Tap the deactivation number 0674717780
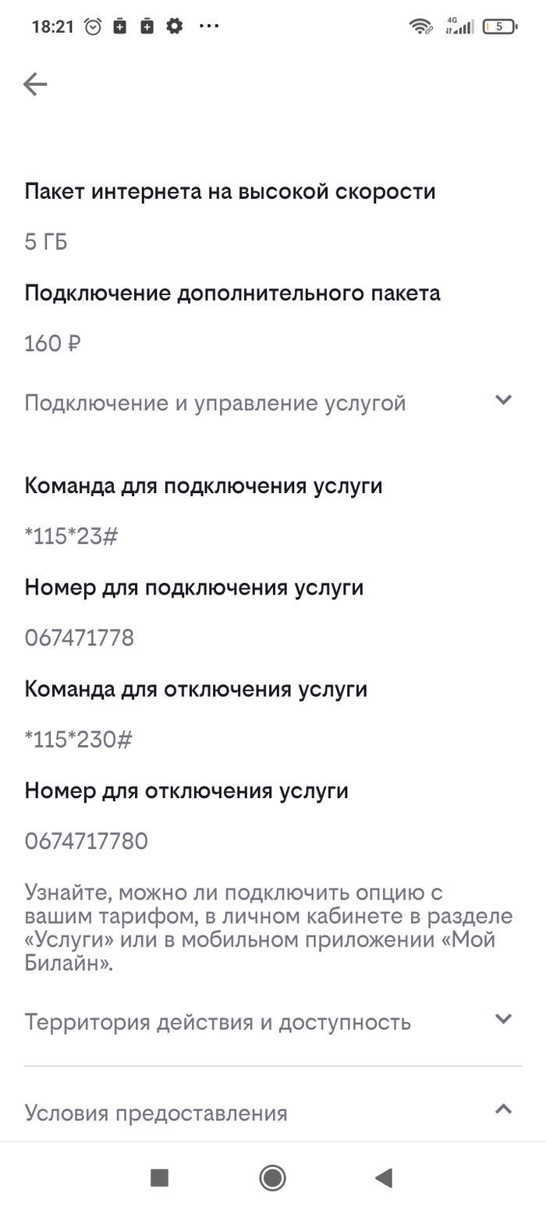Screen dimensions: 546x1214 (87, 841)
